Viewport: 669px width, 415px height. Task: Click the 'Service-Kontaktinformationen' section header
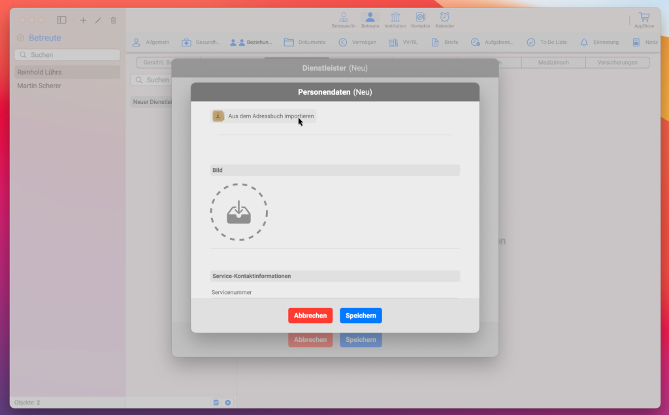coord(335,276)
